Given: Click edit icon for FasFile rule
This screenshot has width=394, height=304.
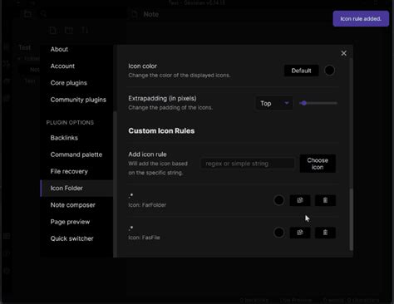Looking at the screenshot, I should click(300, 233).
